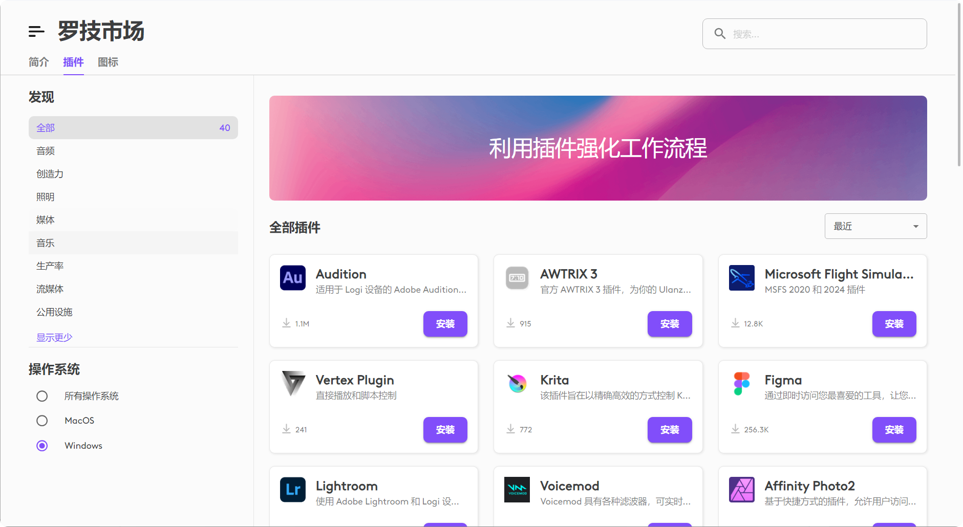Click the 256.3K download count
Viewport: 963px width, 527px height.
(756, 430)
